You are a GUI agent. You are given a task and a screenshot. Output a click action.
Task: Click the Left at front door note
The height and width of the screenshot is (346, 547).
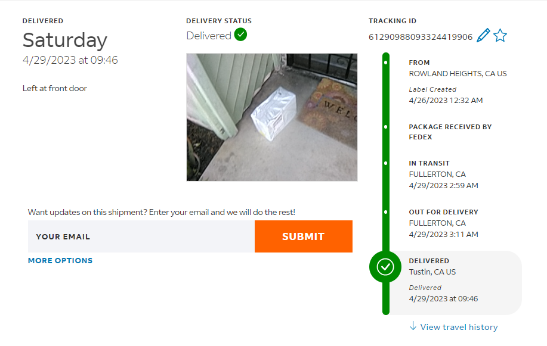(x=55, y=88)
